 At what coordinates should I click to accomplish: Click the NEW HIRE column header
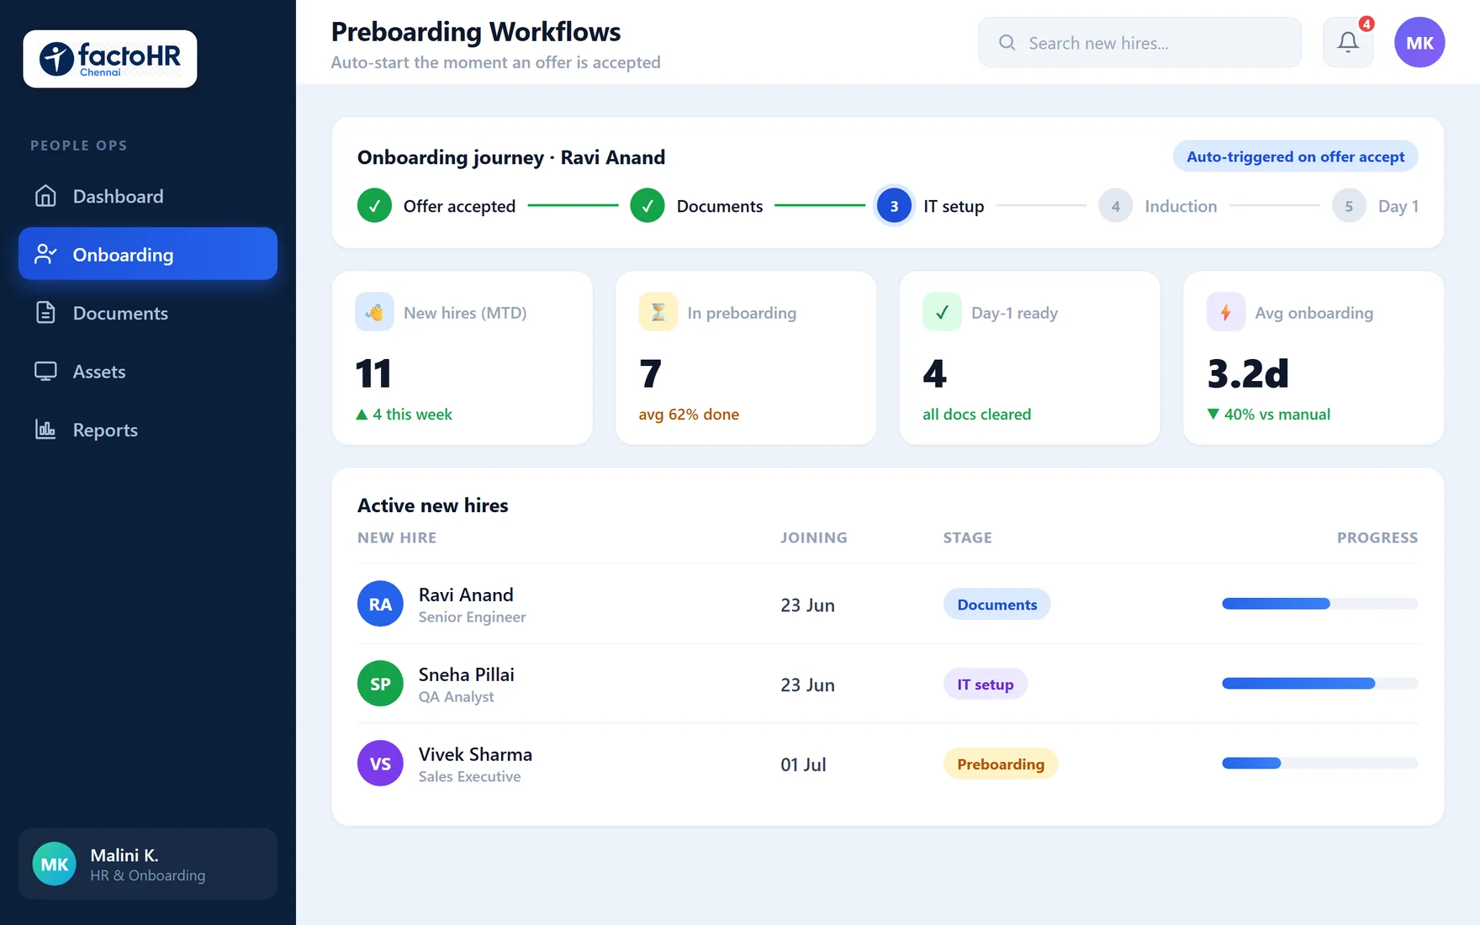tap(397, 537)
